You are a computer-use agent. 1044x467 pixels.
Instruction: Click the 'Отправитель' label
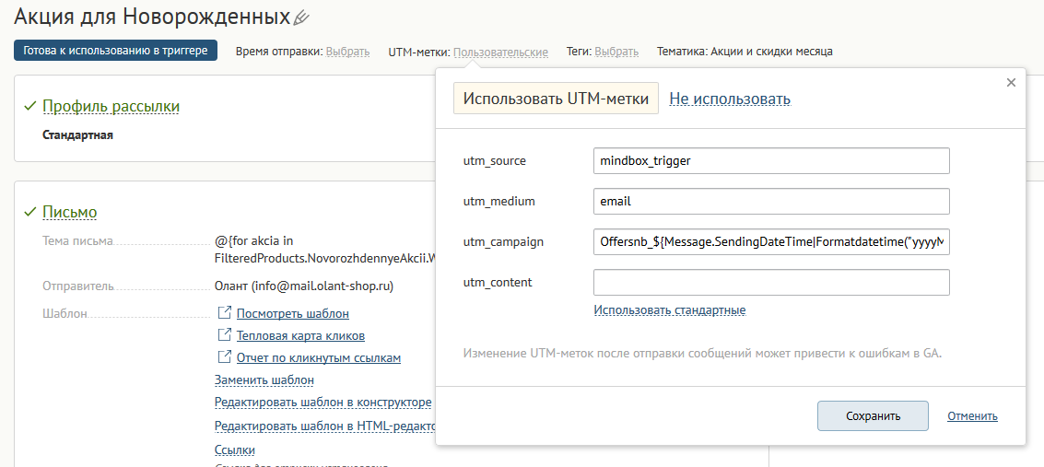[x=78, y=286]
